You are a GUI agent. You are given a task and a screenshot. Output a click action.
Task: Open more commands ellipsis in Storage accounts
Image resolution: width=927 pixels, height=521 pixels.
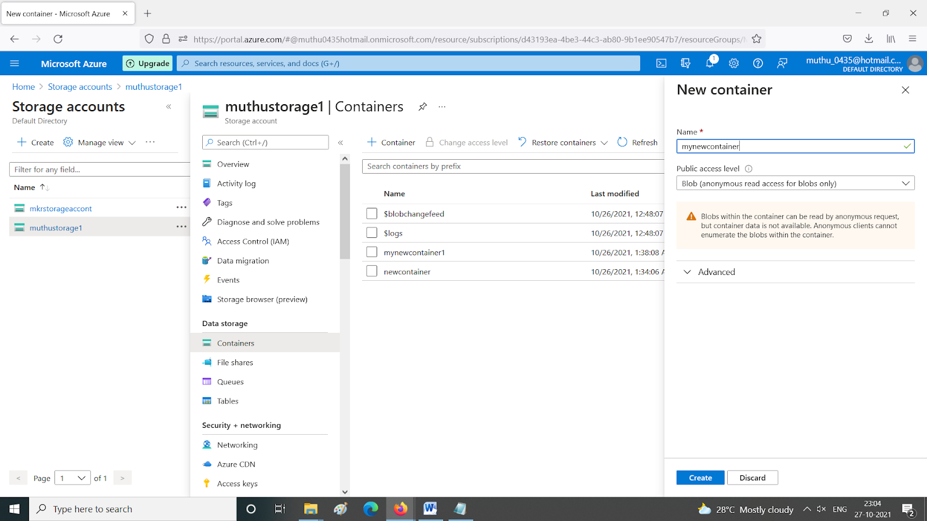[x=150, y=142]
